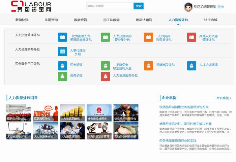
Task: Open the 新闻快讯 navigation tab
Action: tap(22, 20)
